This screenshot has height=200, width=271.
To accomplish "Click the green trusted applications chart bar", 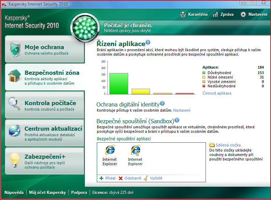I will coord(119,84).
